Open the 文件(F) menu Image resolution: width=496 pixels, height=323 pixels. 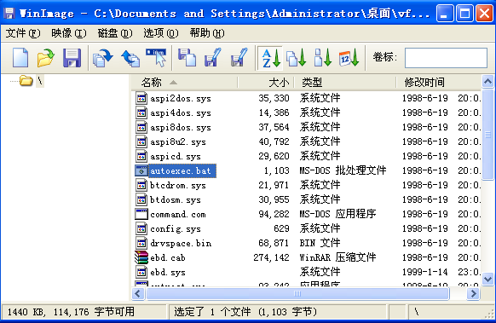pos(23,33)
